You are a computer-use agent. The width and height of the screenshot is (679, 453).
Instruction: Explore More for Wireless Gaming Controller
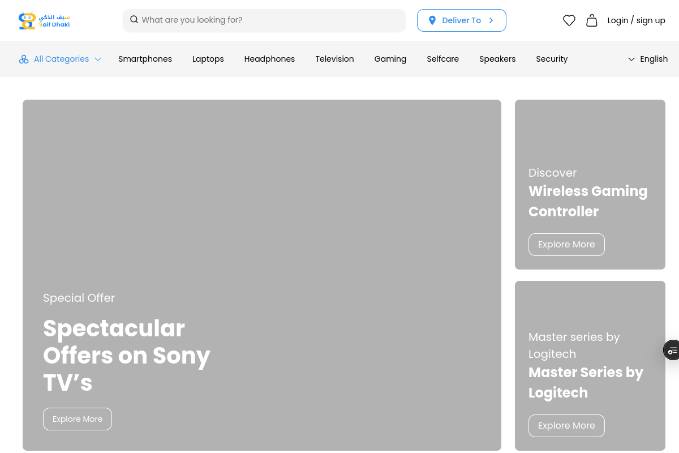coord(566,245)
